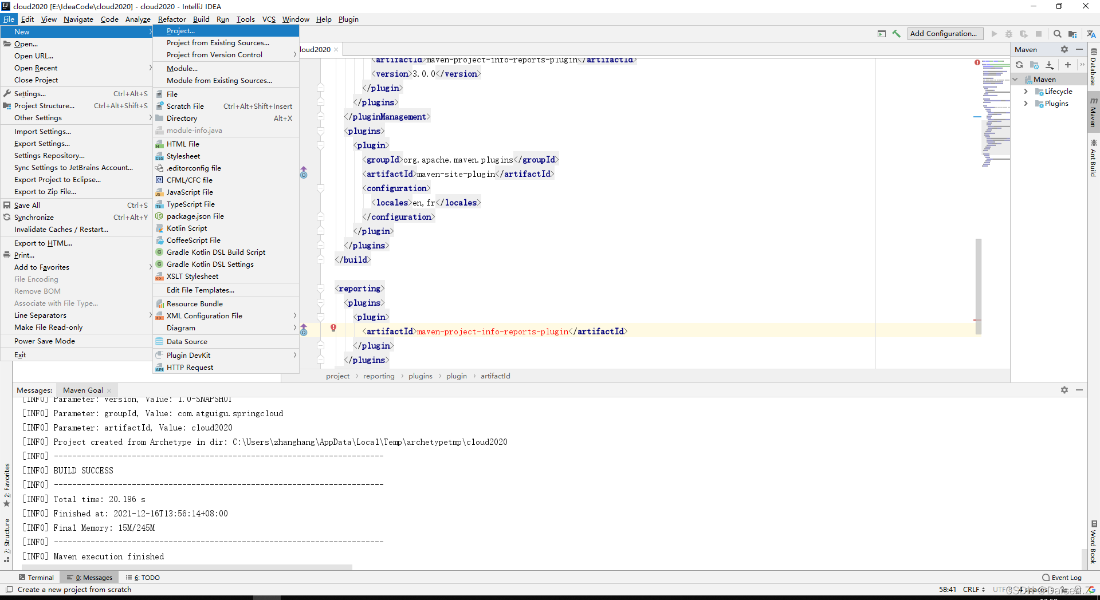Click the error bulb on artifactId line
This screenshot has height=600, width=1100.
click(x=333, y=328)
